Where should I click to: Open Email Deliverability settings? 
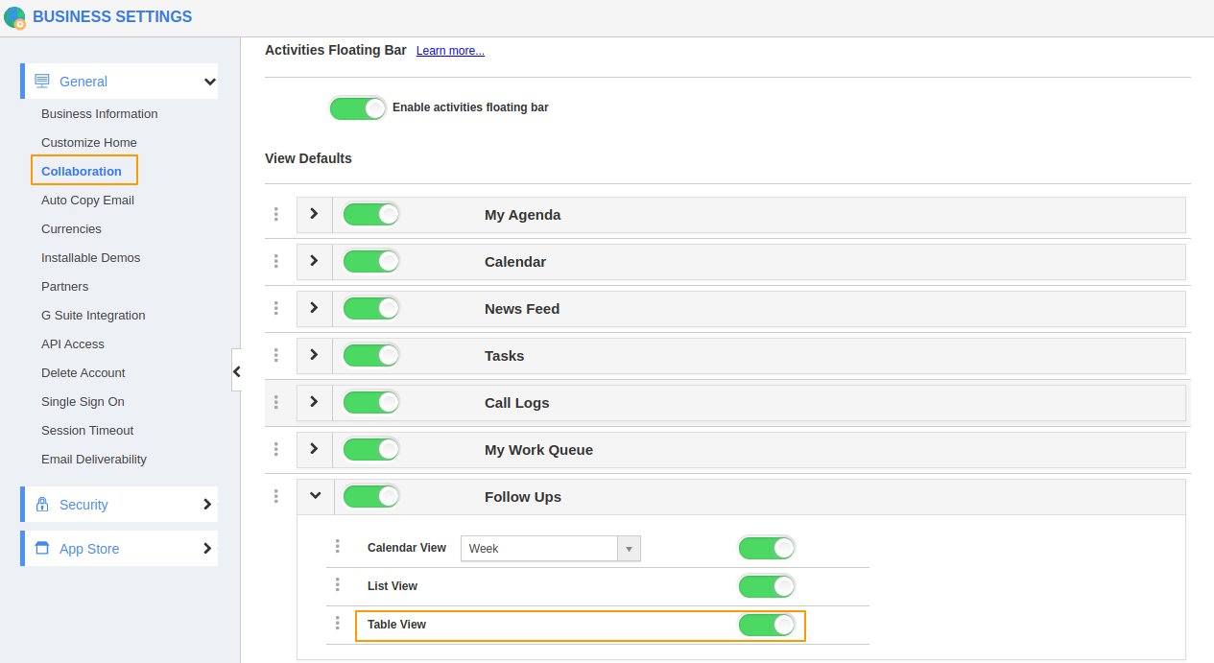click(x=94, y=459)
